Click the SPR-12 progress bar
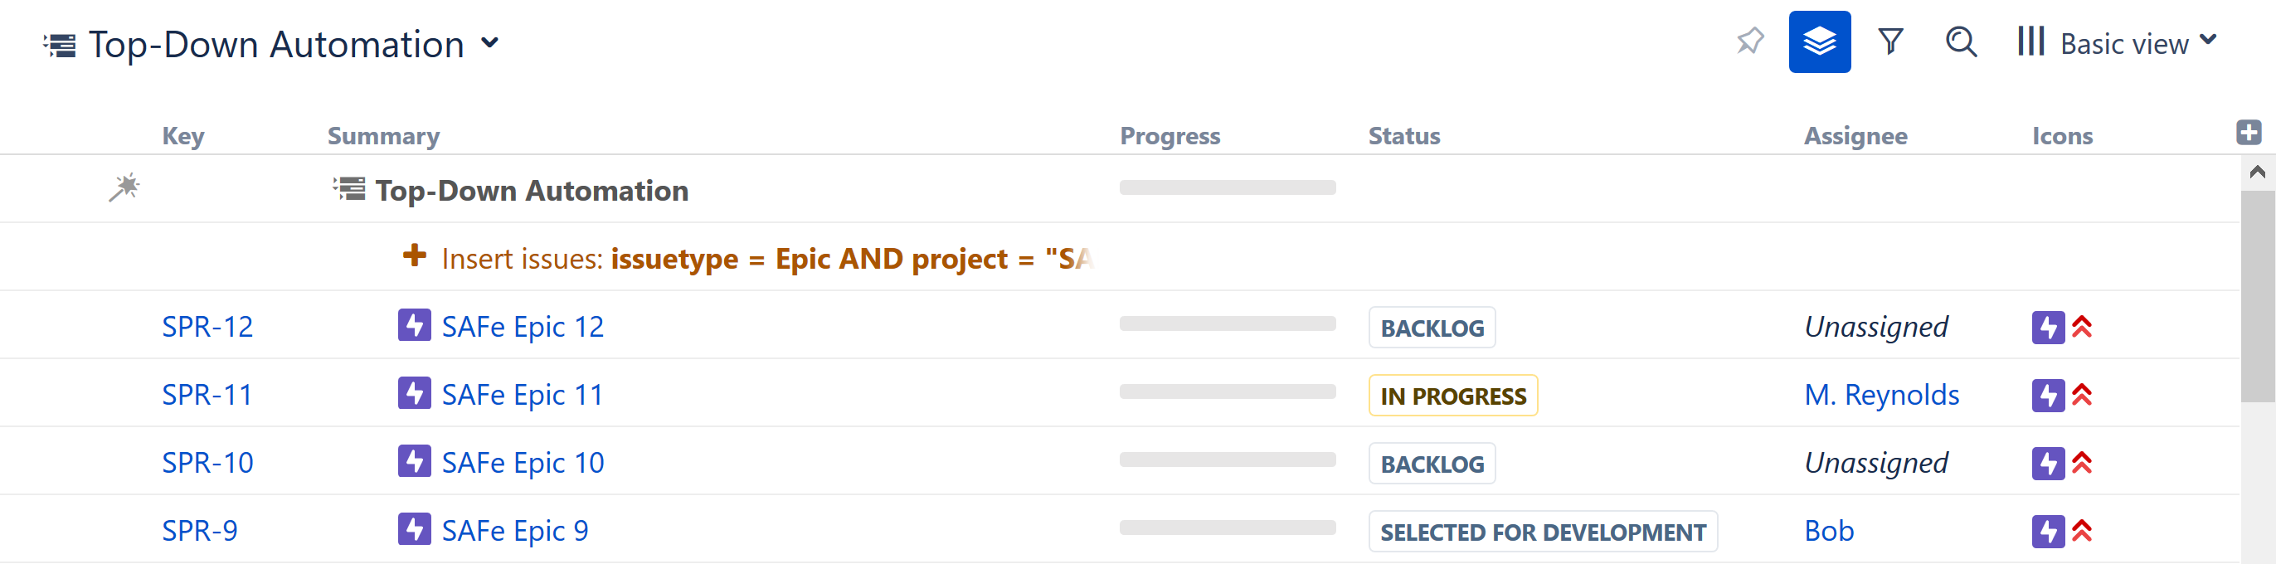The width and height of the screenshot is (2276, 564). coord(1228,323)
